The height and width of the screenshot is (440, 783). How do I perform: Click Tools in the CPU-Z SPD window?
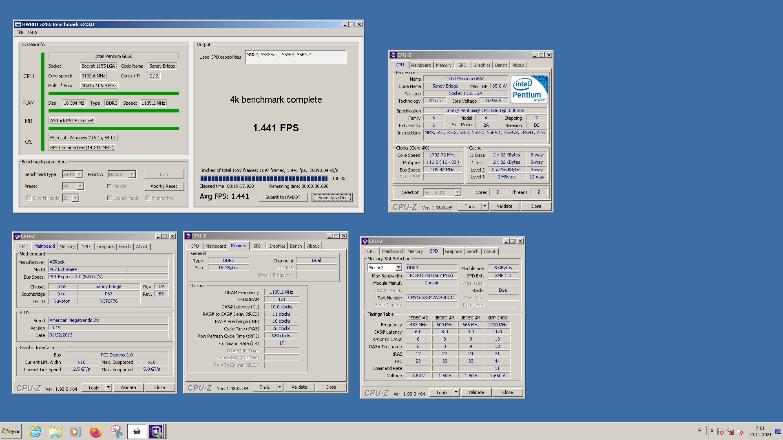pos(441,392)
